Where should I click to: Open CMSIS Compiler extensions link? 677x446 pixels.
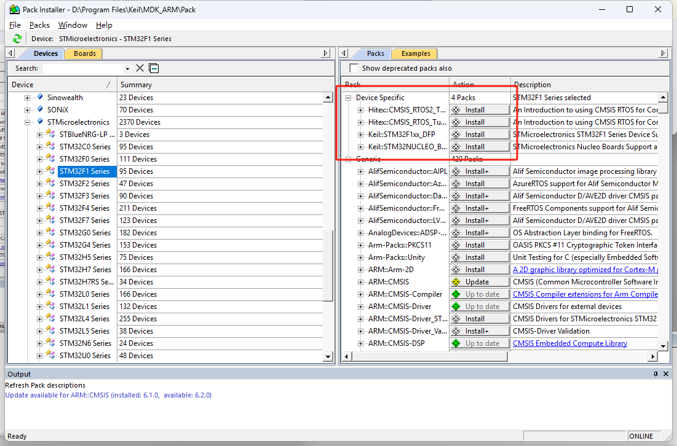point(585,294)
